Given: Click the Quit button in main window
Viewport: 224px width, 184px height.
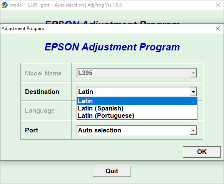Looking at the screenshot, I should (x=112, y=171).
